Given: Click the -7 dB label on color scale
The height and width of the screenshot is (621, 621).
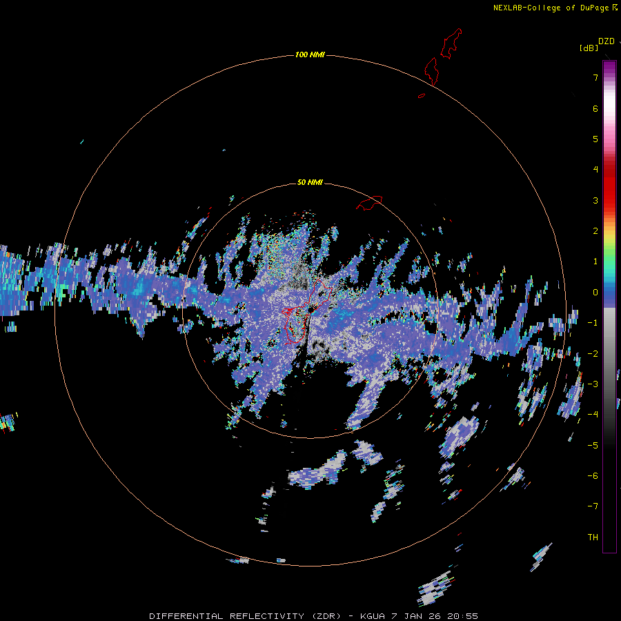Looking at the screenshot, I should tap(593, 506).
